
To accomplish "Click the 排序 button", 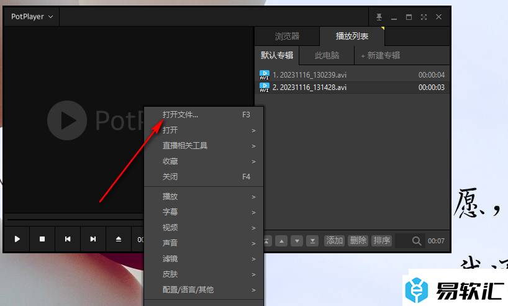I will (x=382, y=241).
